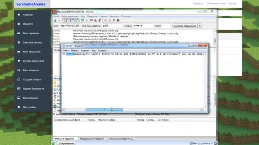Click the Пополнить счет link
This screenshot has width=259, height=145.
[x=216, y=4]
